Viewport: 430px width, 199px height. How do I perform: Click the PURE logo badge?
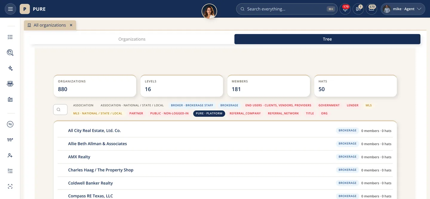[x=25, y=9]
